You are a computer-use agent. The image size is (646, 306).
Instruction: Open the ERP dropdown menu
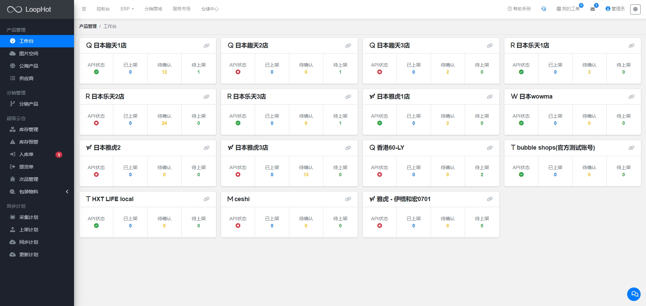[x=127, y=9]
